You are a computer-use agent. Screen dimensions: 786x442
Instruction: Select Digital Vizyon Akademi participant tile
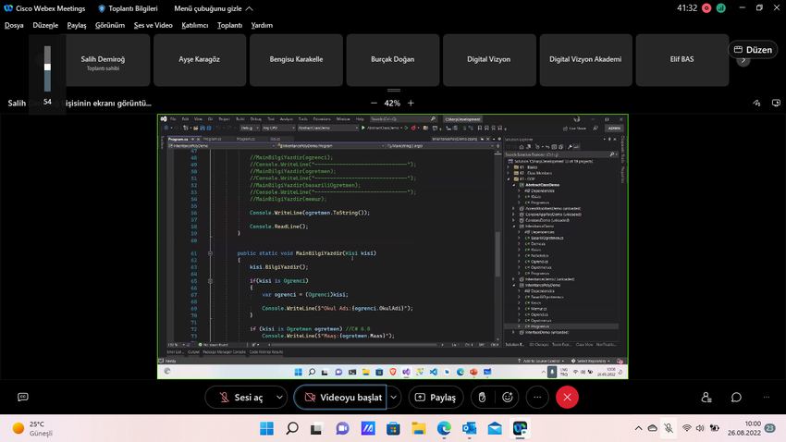point(585,60)
